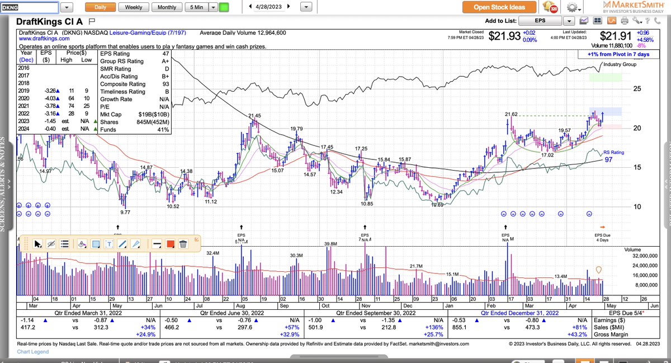Image resolution: width=671 pixels, height=363 pixels.
Task: Click the DKNG symbol input field
Action: pyautogui.click(x=29, y=8)
